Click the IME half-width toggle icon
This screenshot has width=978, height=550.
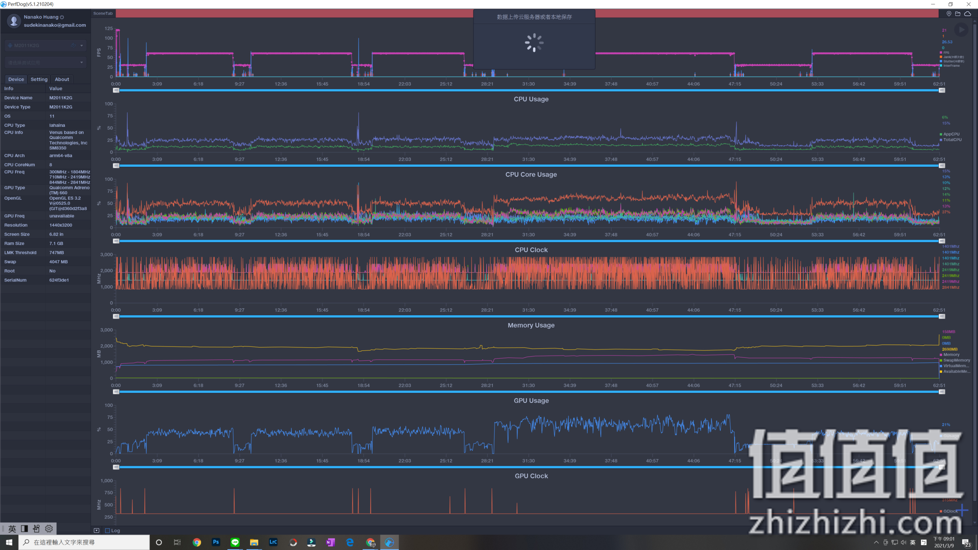[24, 529]
